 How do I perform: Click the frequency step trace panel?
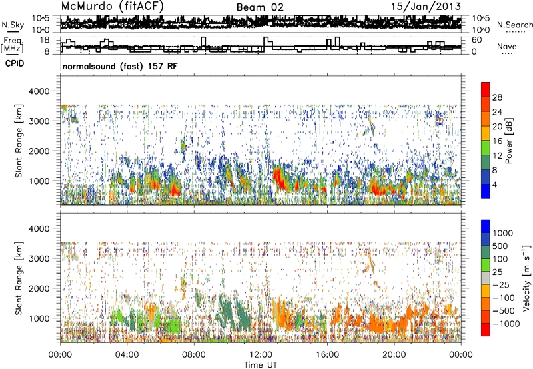(261, 45)
